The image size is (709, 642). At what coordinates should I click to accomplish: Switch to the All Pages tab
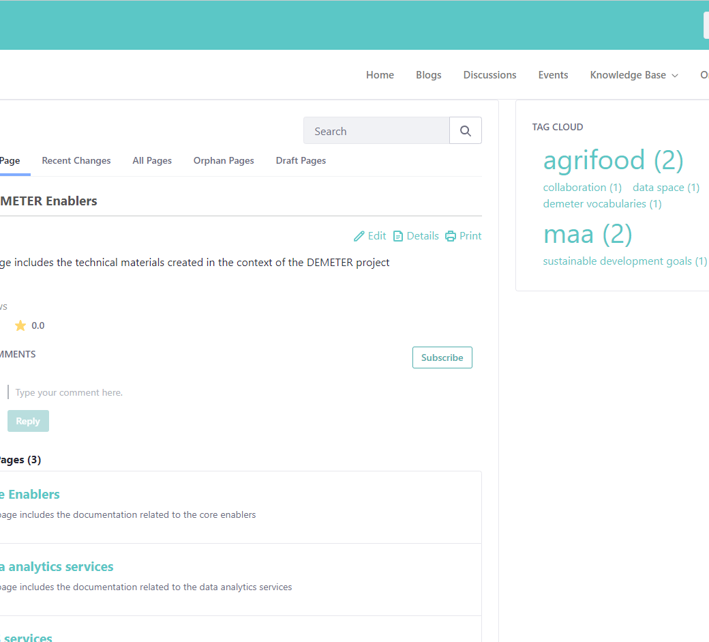click(152, 160)
